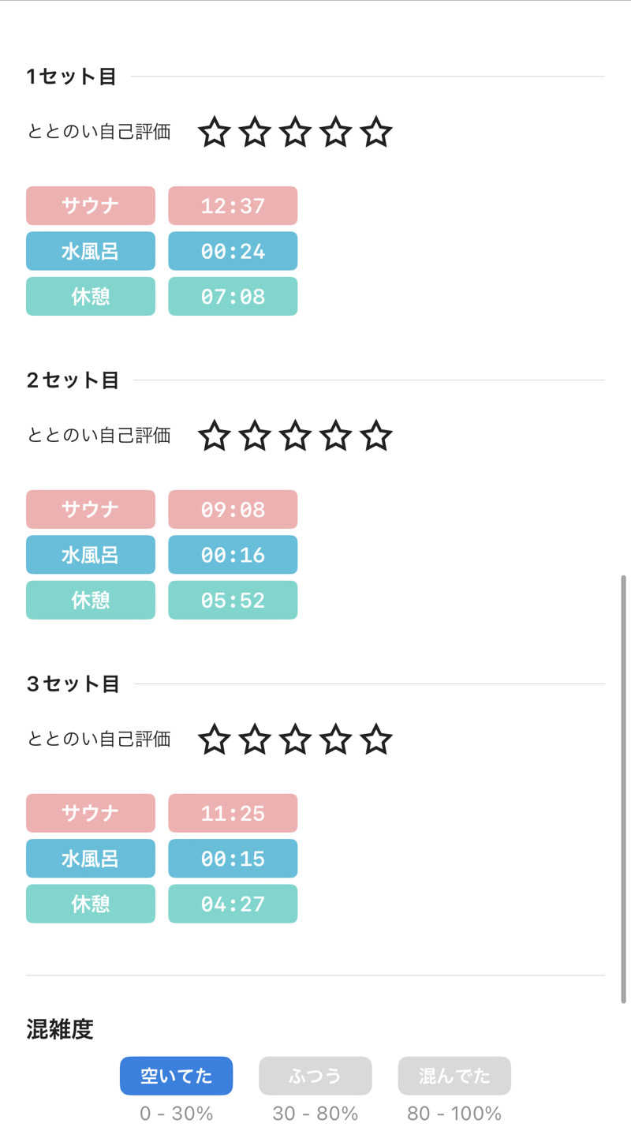Click the third star for set 1
631x1131 pixels.
[x=295, y=132]
